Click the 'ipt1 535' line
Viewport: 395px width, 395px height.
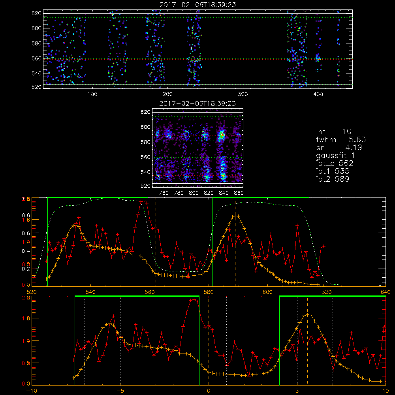333,171
